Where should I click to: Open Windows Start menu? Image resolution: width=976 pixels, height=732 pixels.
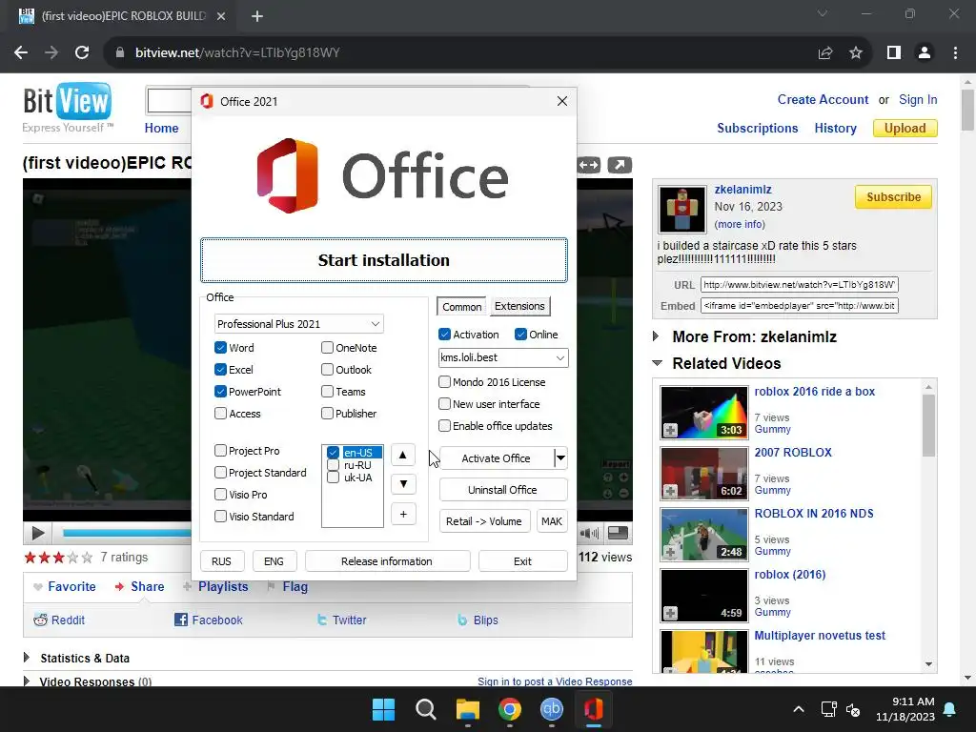tap(383, 709)
